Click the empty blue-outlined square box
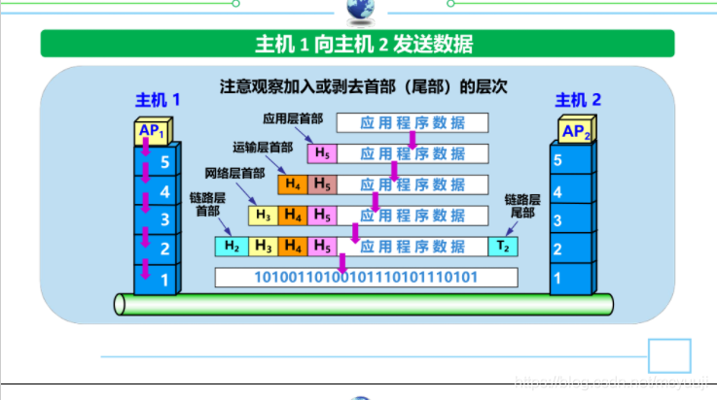The image size is (717, 400). [669, 355]
